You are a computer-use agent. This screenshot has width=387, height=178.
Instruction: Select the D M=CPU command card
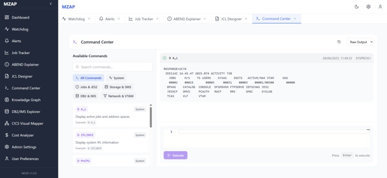click(111, 161)
